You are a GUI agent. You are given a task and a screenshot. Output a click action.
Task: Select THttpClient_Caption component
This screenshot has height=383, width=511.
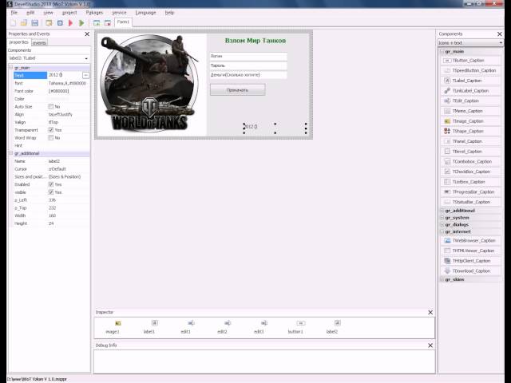coord(470,261)
